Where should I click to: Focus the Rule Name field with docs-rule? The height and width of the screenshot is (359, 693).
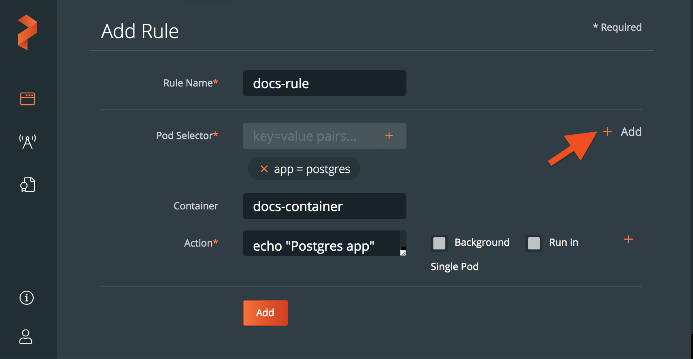tap(324, 84)
